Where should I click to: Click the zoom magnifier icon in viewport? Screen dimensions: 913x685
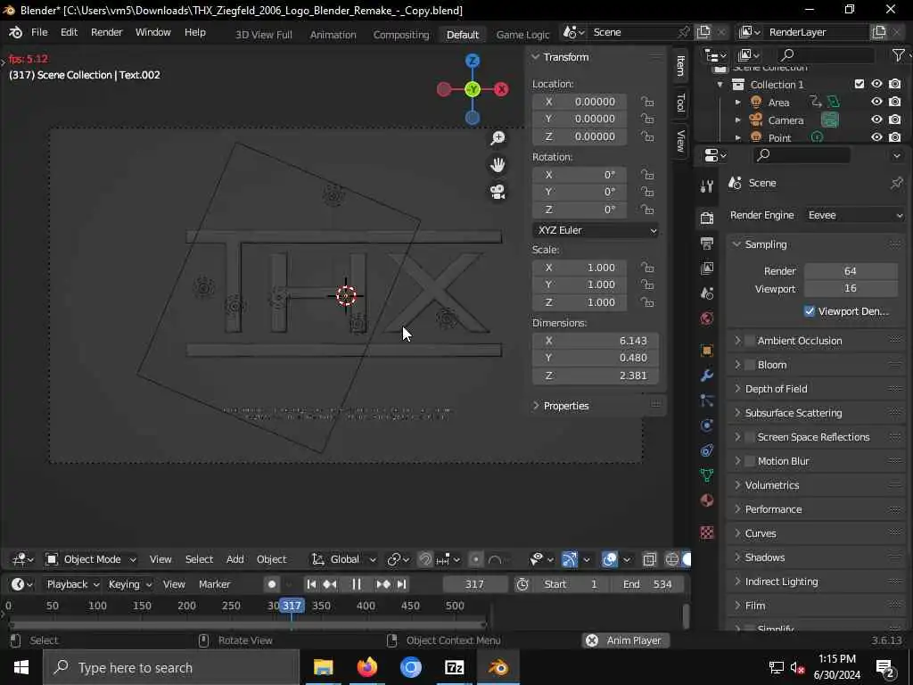coord(498,138)
